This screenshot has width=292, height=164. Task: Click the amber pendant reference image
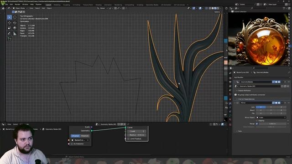pyautogui.click(x=259, y=39)
